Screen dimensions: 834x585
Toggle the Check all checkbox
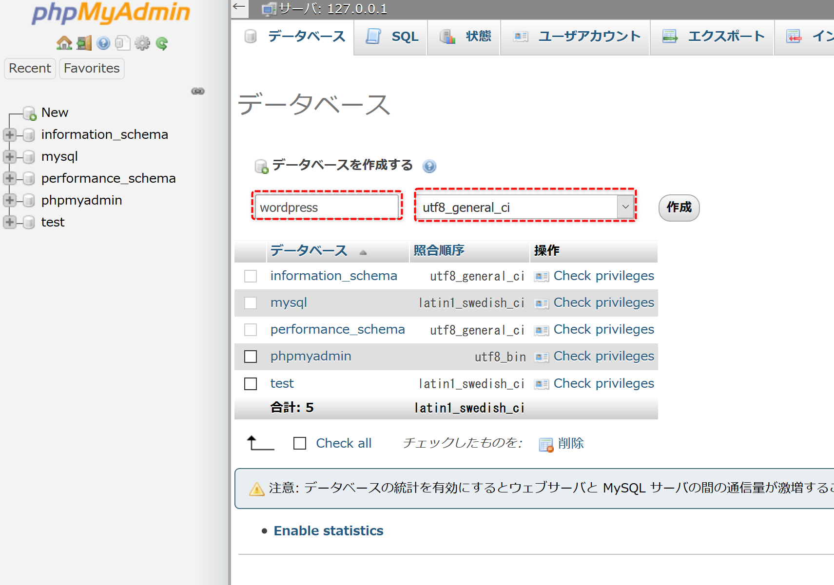tap(300, 443)
